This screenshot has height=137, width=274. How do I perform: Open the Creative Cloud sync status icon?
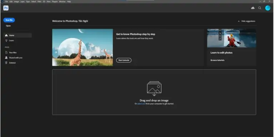click(x=253, y=8)
